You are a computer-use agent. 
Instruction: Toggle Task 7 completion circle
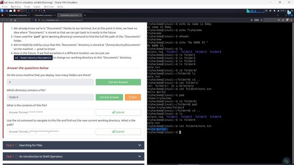(17, 156)
